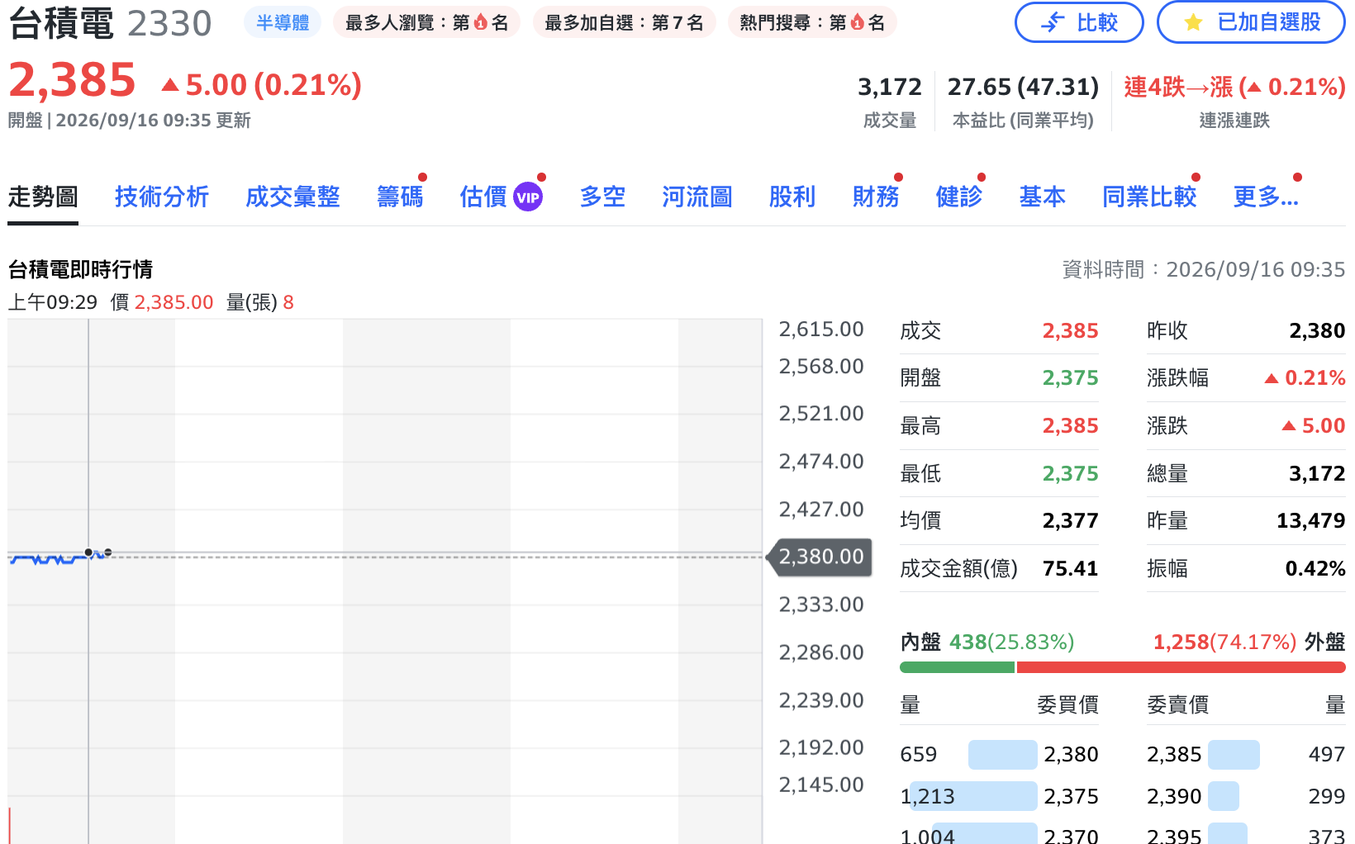Click the 半導體 industry tag
The width and height of the screenshot is (1355, 844).
click(283, 22)
